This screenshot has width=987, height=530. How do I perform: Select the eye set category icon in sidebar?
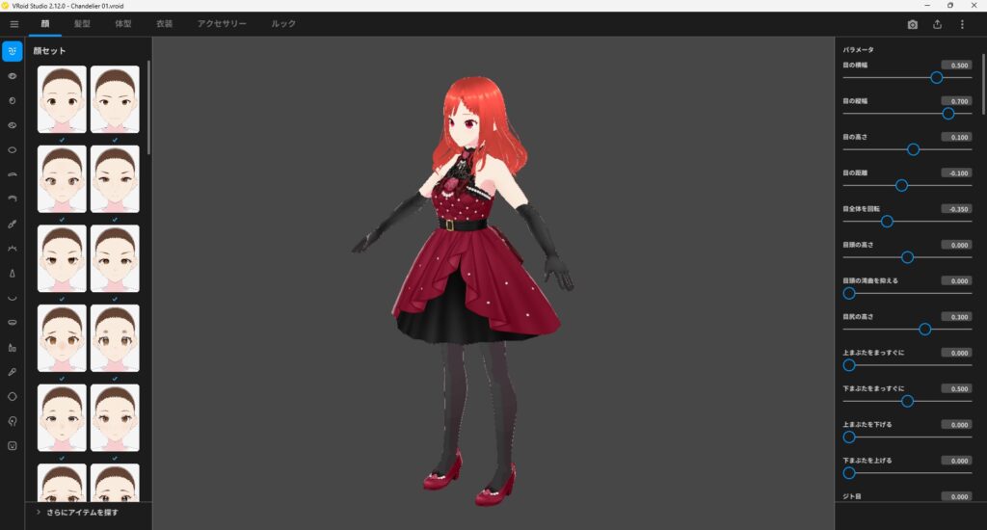[x=12, y=75]
